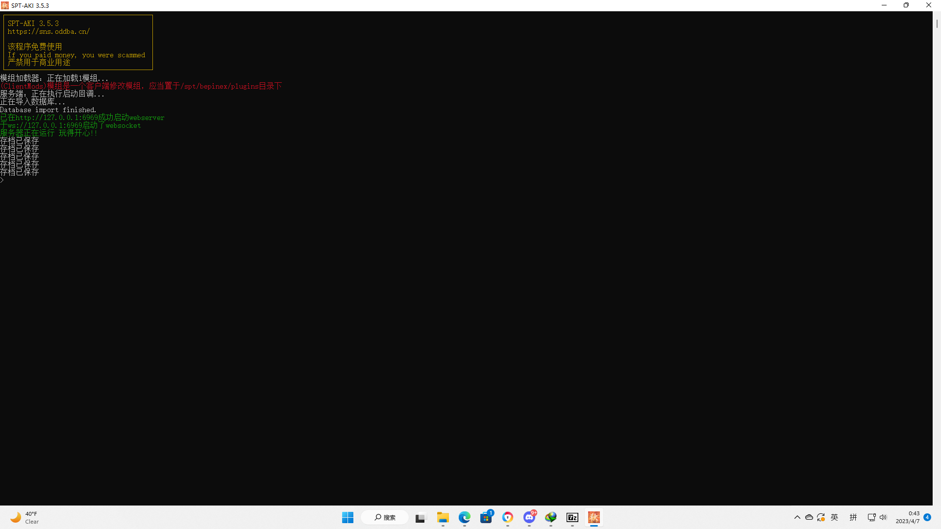Open Task View from the taskbar
Image resolution: width=941 pixels, height=529 pixels.
(x=421, y=517)
